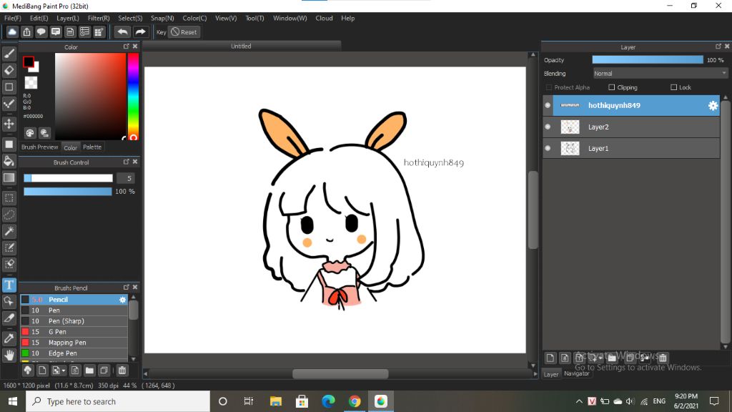
Task: Show hidden system tray icons
Action: 579,401
